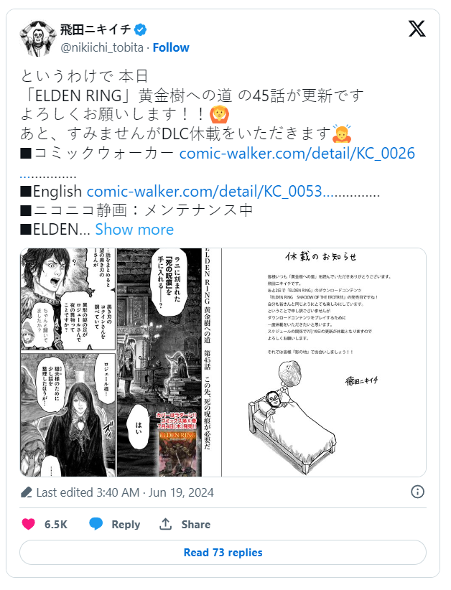Open the English comic-walker KC_0053 link
The height and width of the screenshot is (590, 451).
(x=233, y=191)
